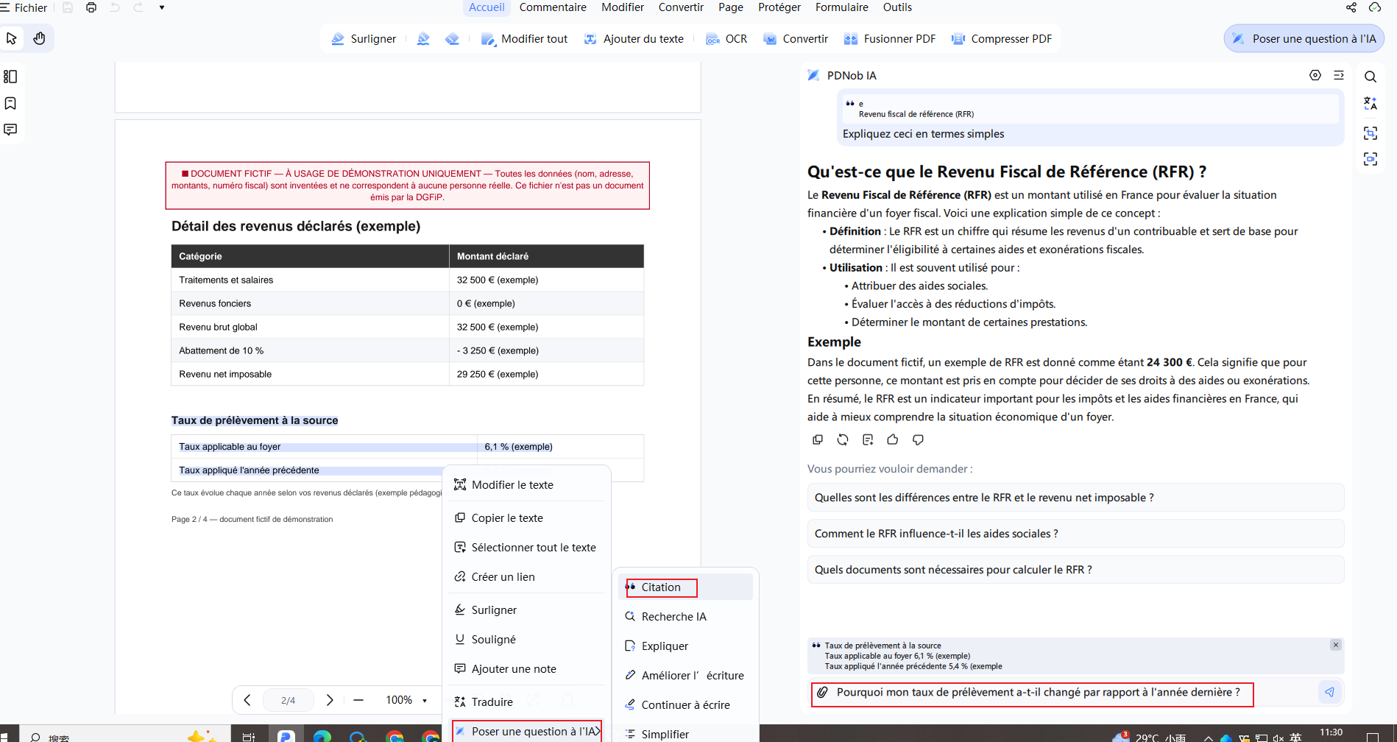Switch to the Commentaire tab

(x=553, y=7)
